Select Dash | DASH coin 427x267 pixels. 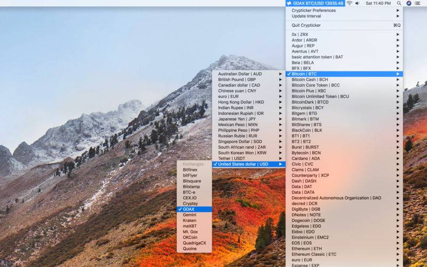pos(344,181)
